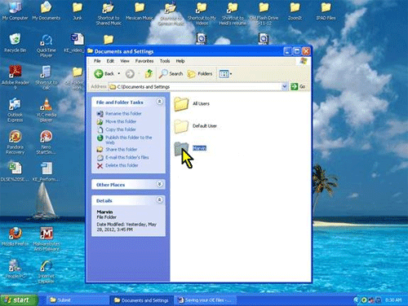
Task: Click the Mozilla Firefox desktop icon
Action: pos(16,236)
